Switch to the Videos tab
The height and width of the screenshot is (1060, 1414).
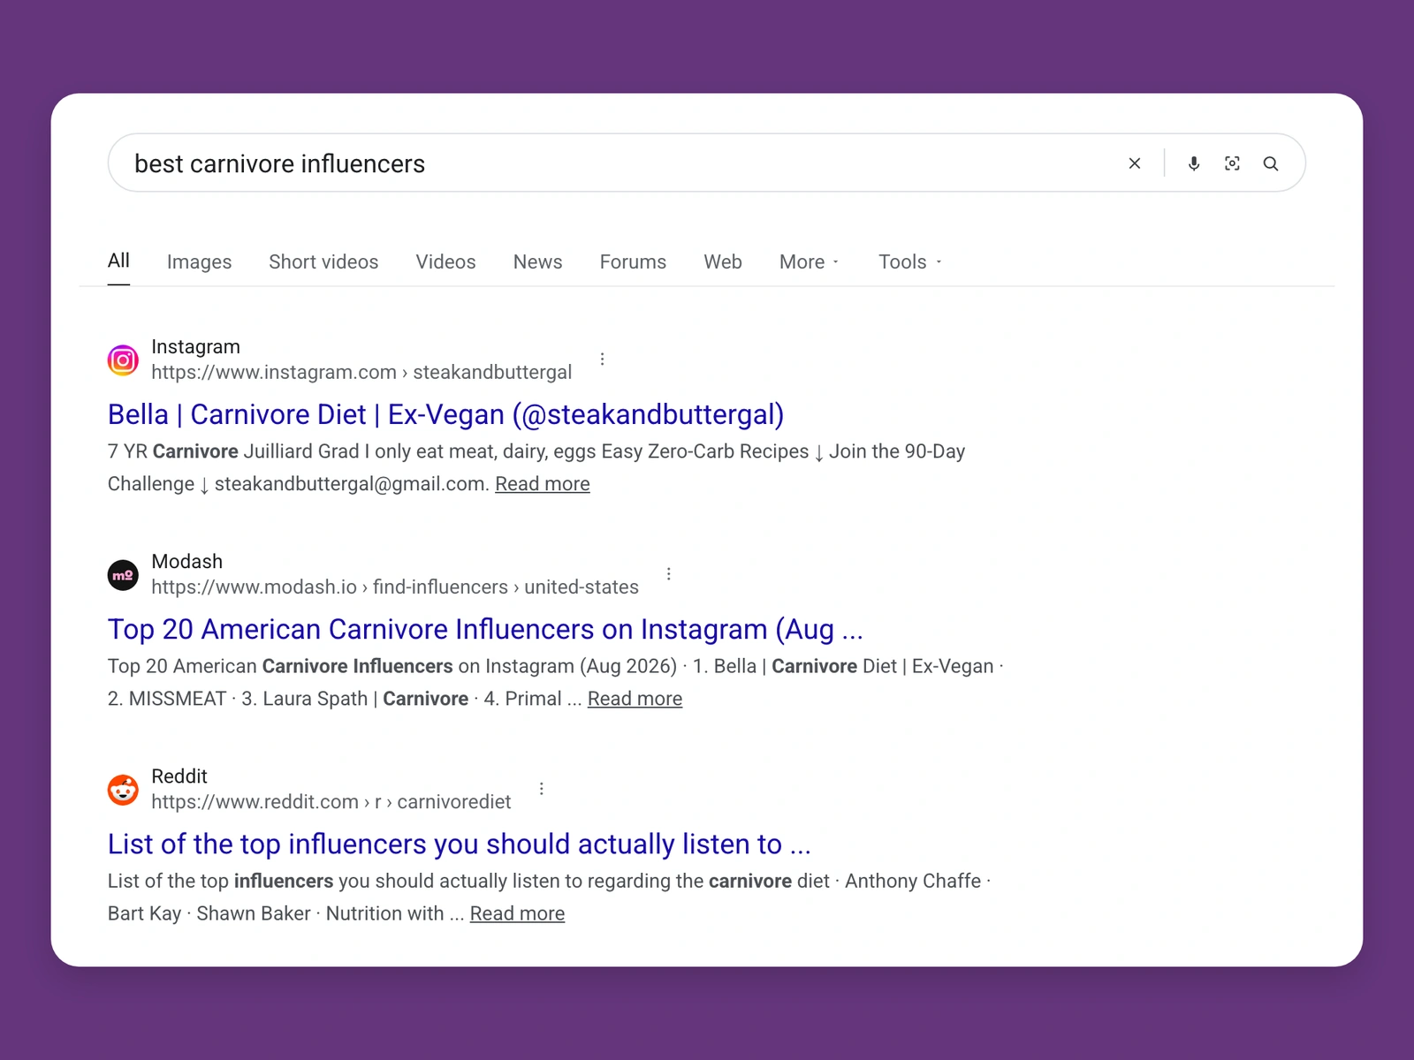click(x=445, y=261)
